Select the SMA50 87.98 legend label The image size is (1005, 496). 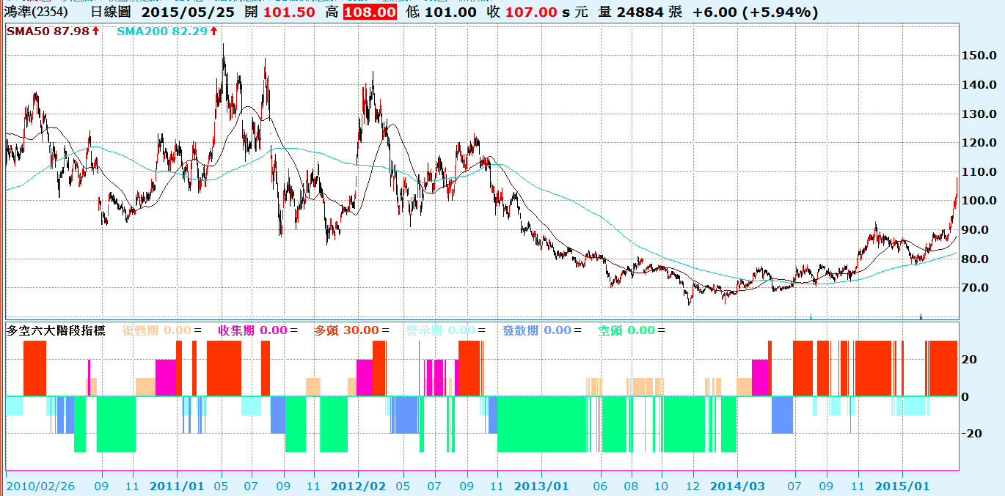point(48,31)
